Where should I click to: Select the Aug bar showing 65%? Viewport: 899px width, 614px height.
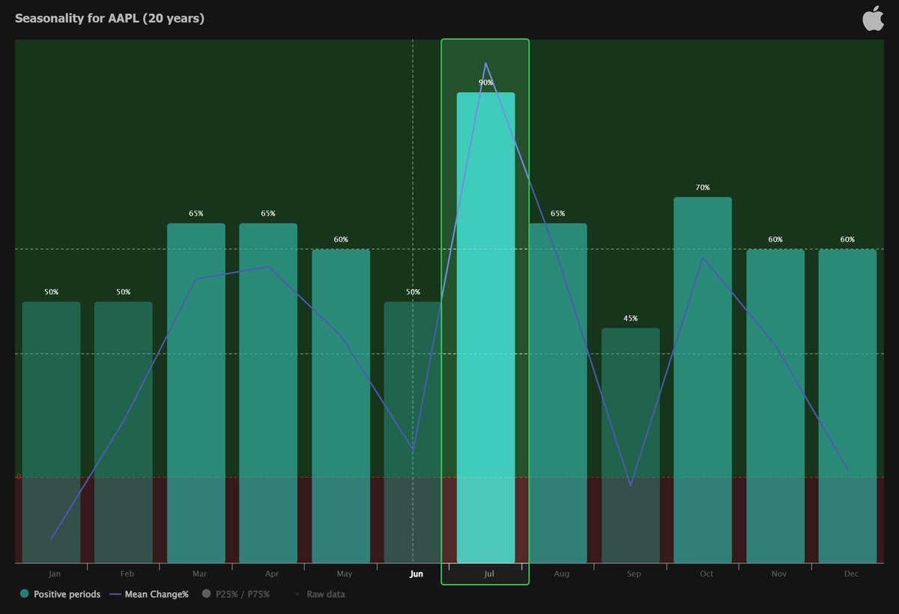(x=558, y=393)
